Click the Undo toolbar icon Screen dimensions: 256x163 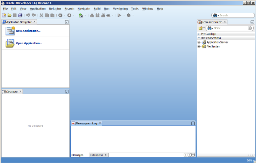click(28, 15)
